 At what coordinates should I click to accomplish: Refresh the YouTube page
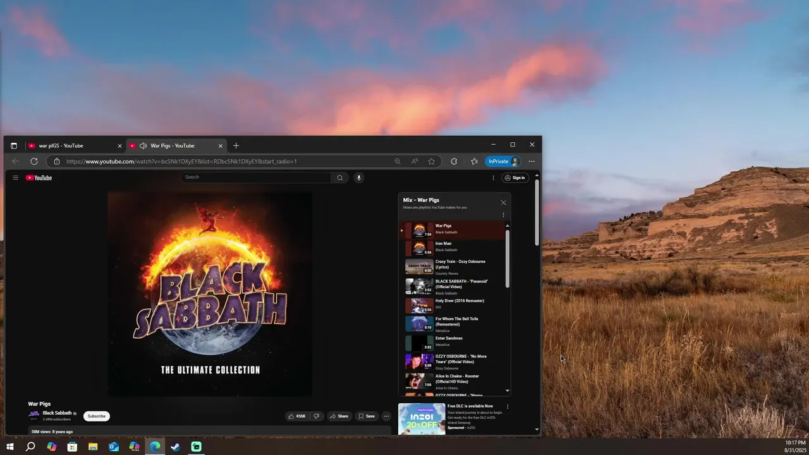[34, 161]
